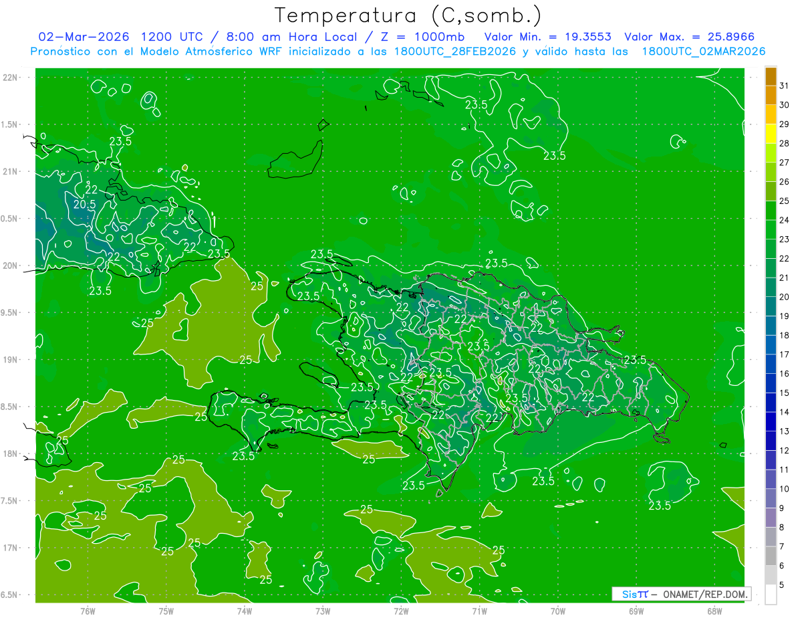Image resolution: width=802 pixels, height=620 pixels.
Task: Click "Valor Min. = 19.3553" in the header
Action: [548, 37]
